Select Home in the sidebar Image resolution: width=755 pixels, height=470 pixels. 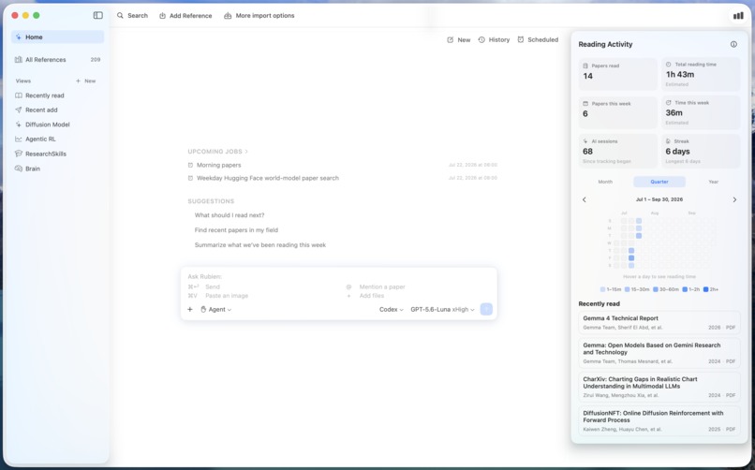(57, 37)
